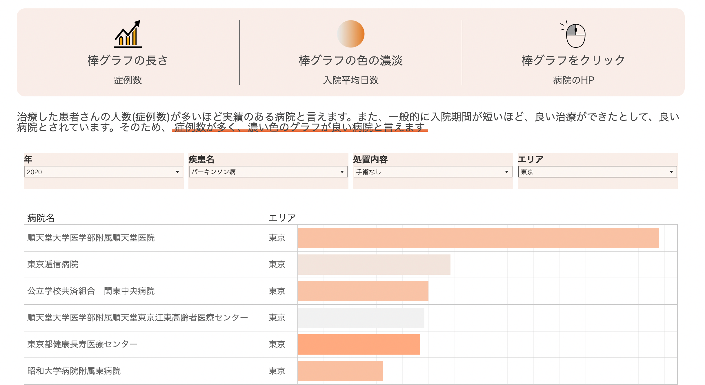
Task: Select the hospital name 東京逓信病院
Action: (53, 265)
